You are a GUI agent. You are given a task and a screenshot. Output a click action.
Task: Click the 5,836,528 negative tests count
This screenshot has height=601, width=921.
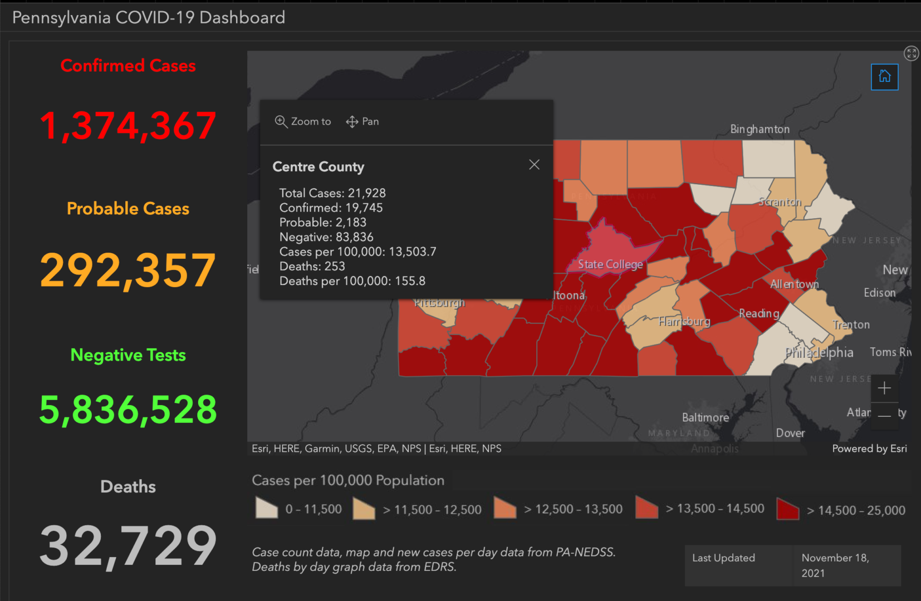[128, 410]
